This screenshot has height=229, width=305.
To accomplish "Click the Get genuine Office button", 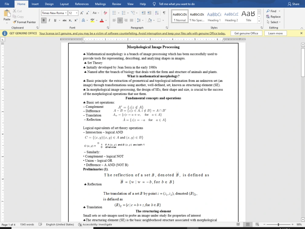I will click(246, 33).
